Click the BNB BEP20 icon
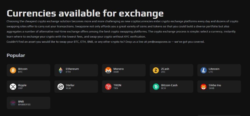Image resolution: width=250 pixels, height=116 pixels. (13, 103)
